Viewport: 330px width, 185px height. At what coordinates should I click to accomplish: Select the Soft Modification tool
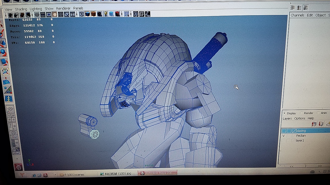(6, 81)
